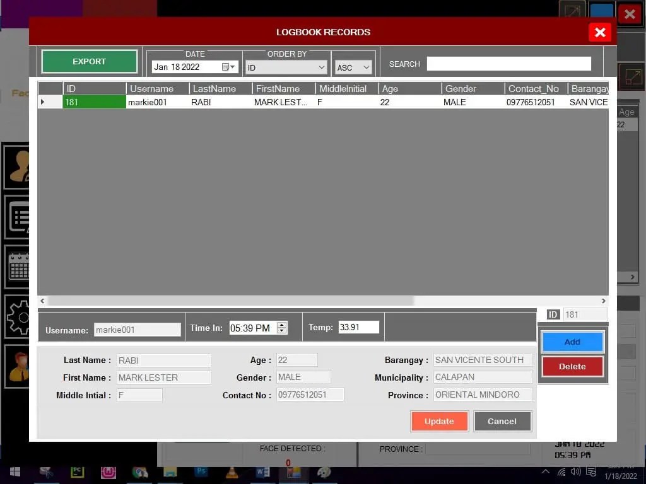Sort table by Age column header
The image size is (646, 484).
coord(410,88)
